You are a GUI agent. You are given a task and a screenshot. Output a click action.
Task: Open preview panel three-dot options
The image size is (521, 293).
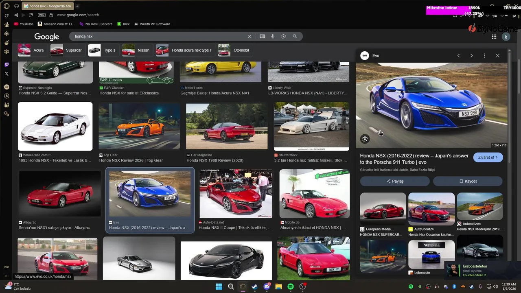pos(484,56)
